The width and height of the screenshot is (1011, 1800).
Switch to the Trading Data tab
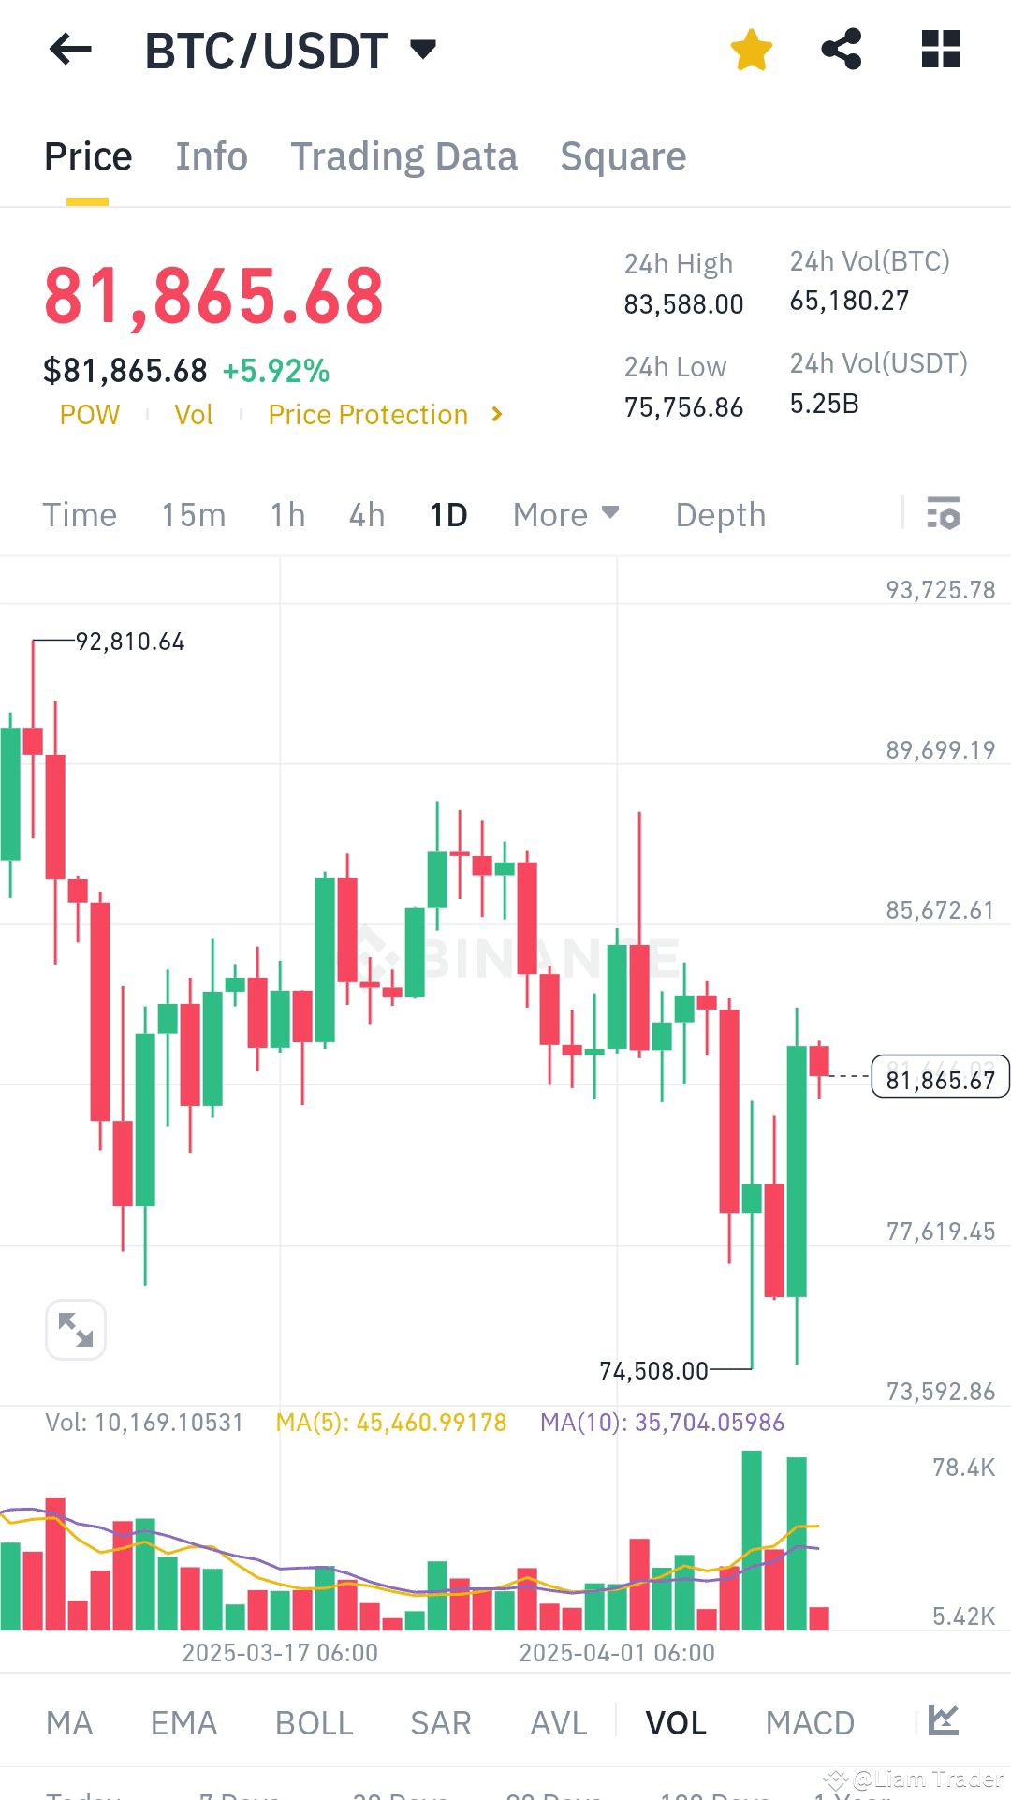404,155
